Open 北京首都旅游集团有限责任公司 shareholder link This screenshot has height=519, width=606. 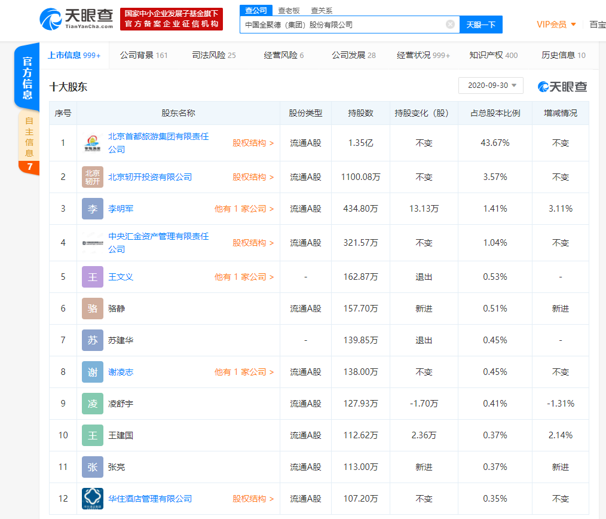tap(158, 143)
